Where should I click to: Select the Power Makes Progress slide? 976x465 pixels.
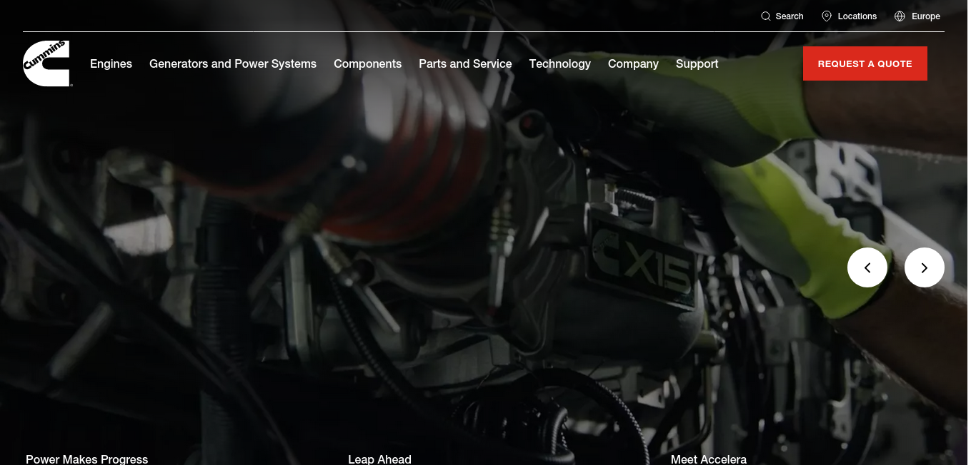click(x=87, y=459)
